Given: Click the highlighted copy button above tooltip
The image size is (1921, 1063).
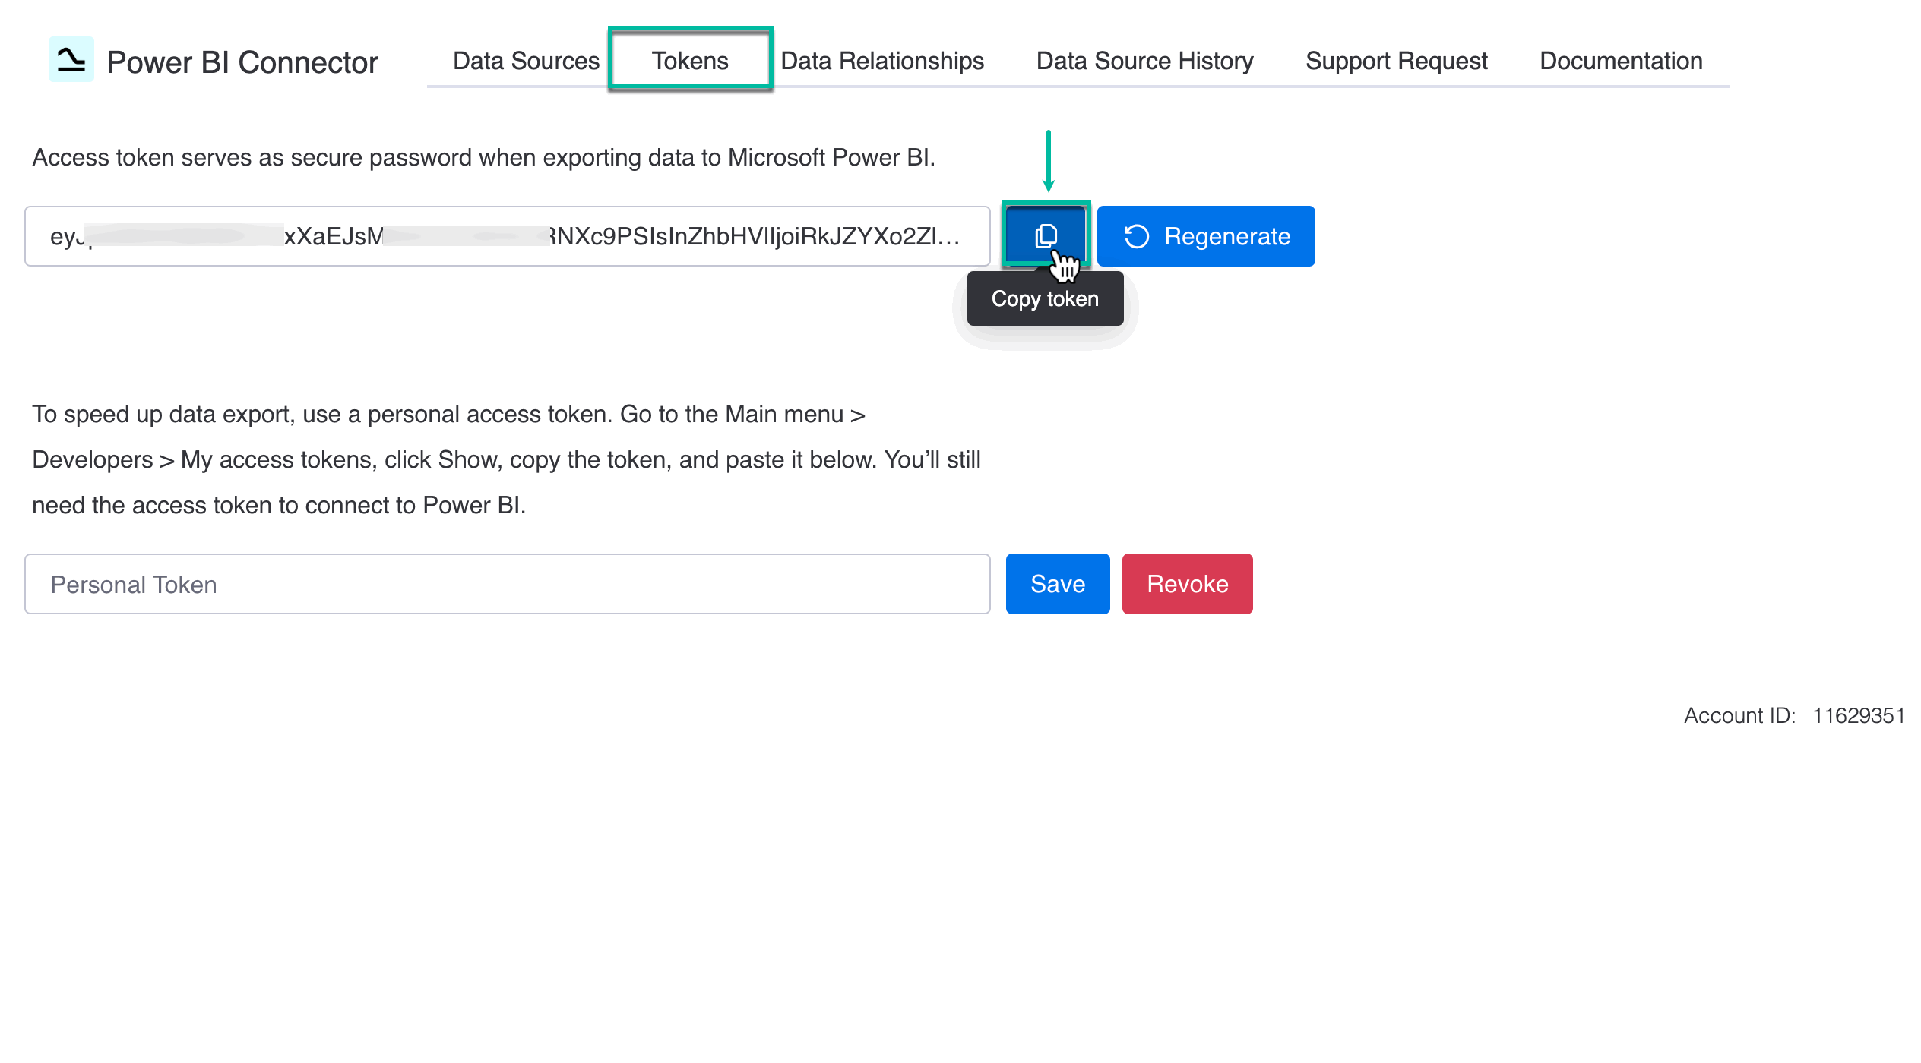Looking at the screenshot, I should pyautogui.click(x=1047, y=235).
